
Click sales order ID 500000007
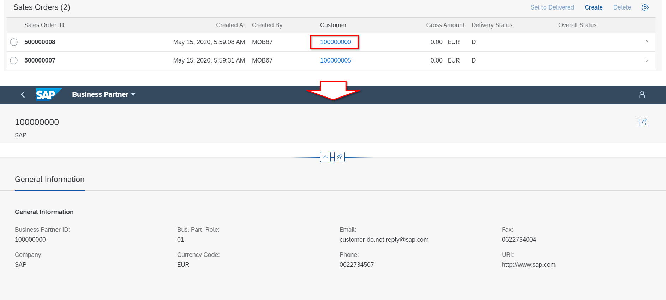click(x=40, y=60)
